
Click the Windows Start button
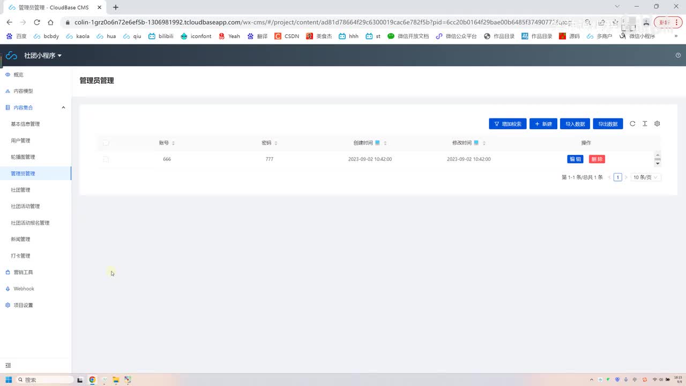pos(9,380)
